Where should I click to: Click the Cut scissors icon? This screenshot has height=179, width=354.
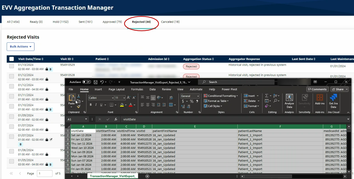coord(79,96)
